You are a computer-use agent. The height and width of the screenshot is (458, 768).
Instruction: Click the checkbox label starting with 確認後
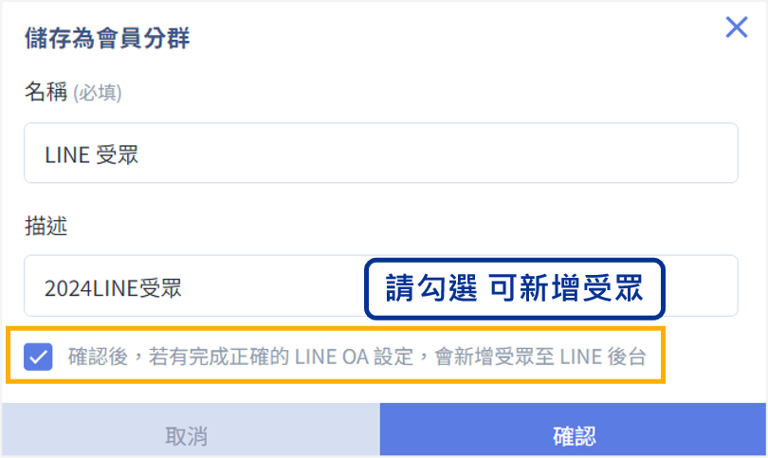click(x=357, y=357)
